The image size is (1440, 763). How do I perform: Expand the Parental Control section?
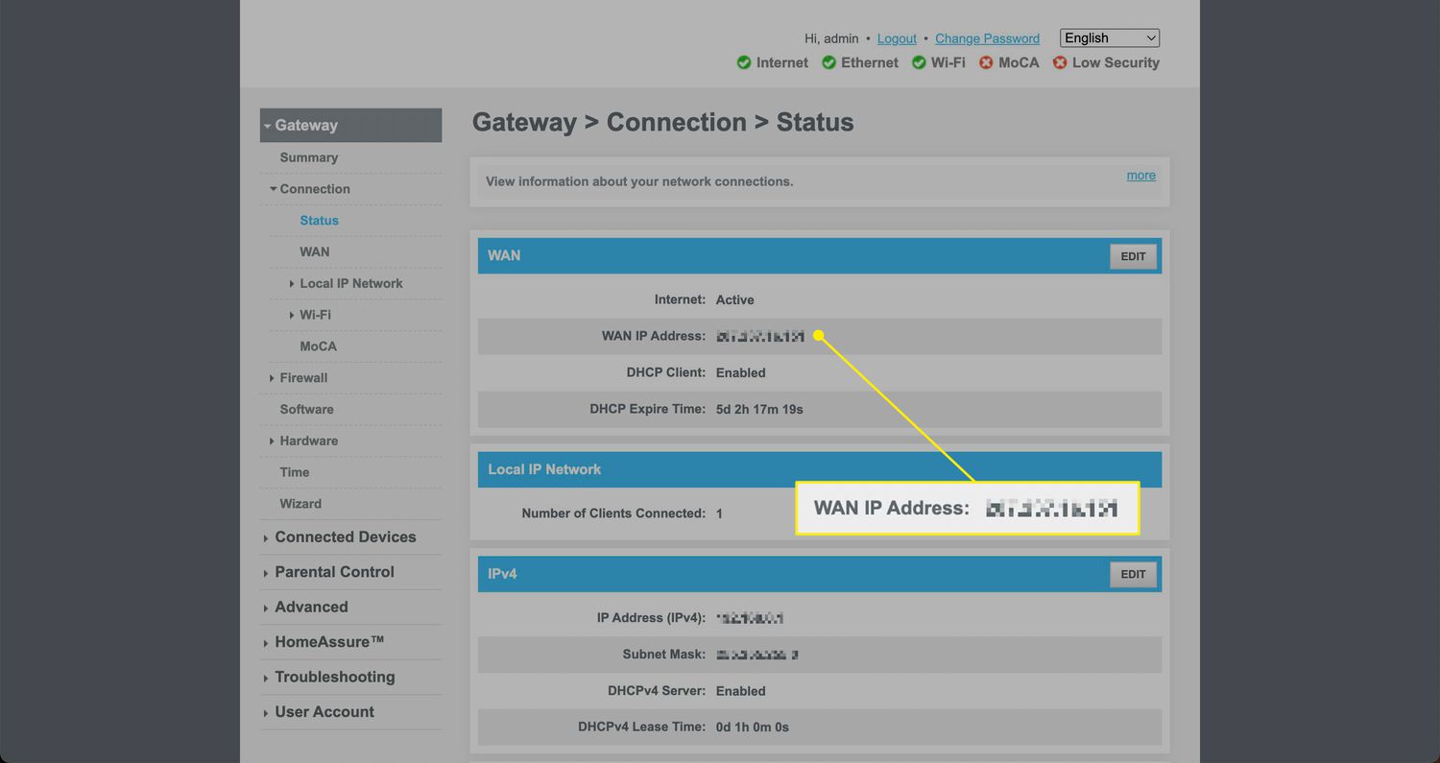(334, 572)
